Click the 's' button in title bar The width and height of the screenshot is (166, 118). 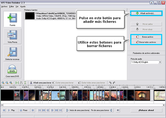(x=151, y=3)
